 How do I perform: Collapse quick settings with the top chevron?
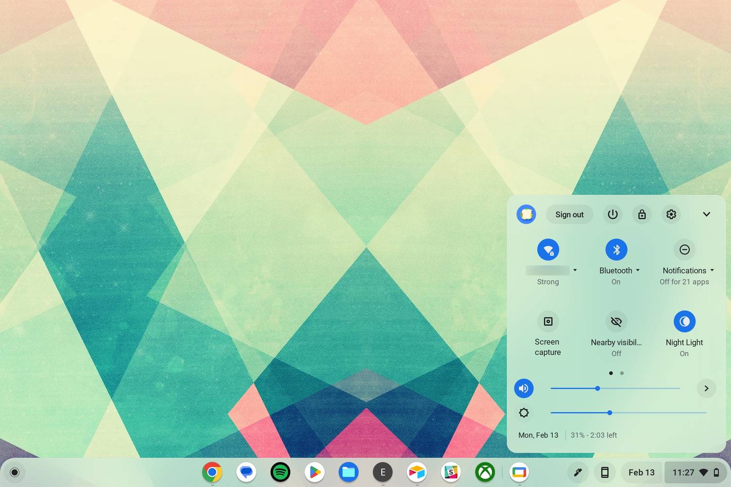[x=707, y=214]
